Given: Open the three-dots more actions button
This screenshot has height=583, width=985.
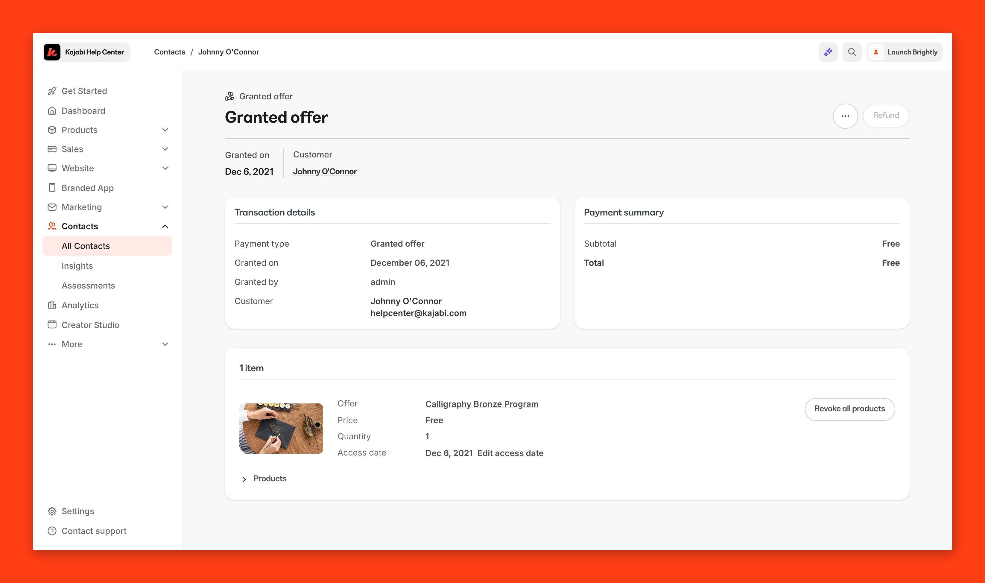Looking at the screenshot, I should pos(845,116).
